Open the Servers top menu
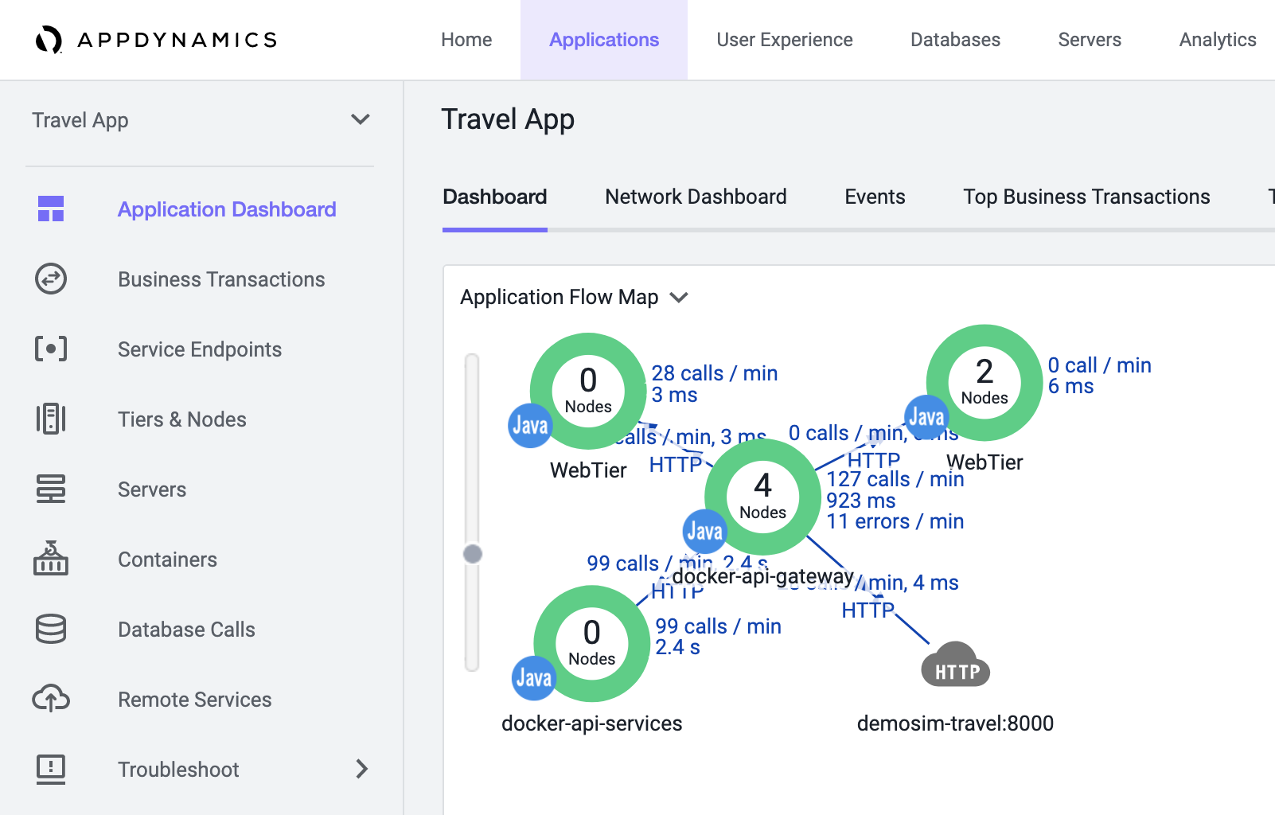Image resolution: width=1275 pixels, height=815 pixels. pyautogui.click(x=1090, y=40)
